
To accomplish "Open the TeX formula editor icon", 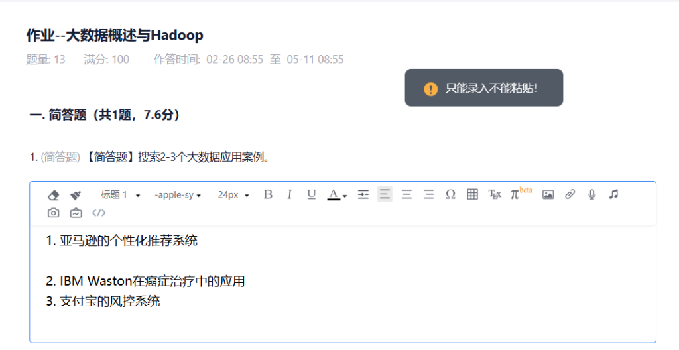I will 495,194.
